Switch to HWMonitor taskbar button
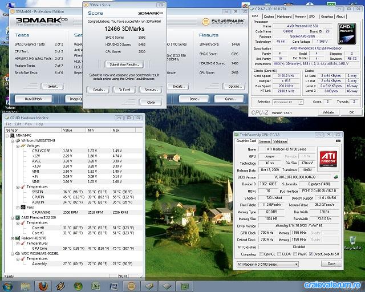Image resolution: width=365 pixels, height=292 pixels. tap(149, 286)
